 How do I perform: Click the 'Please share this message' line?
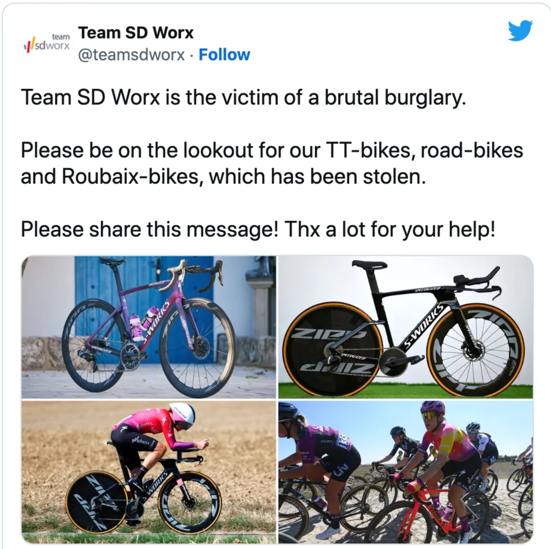click(258, 230)
